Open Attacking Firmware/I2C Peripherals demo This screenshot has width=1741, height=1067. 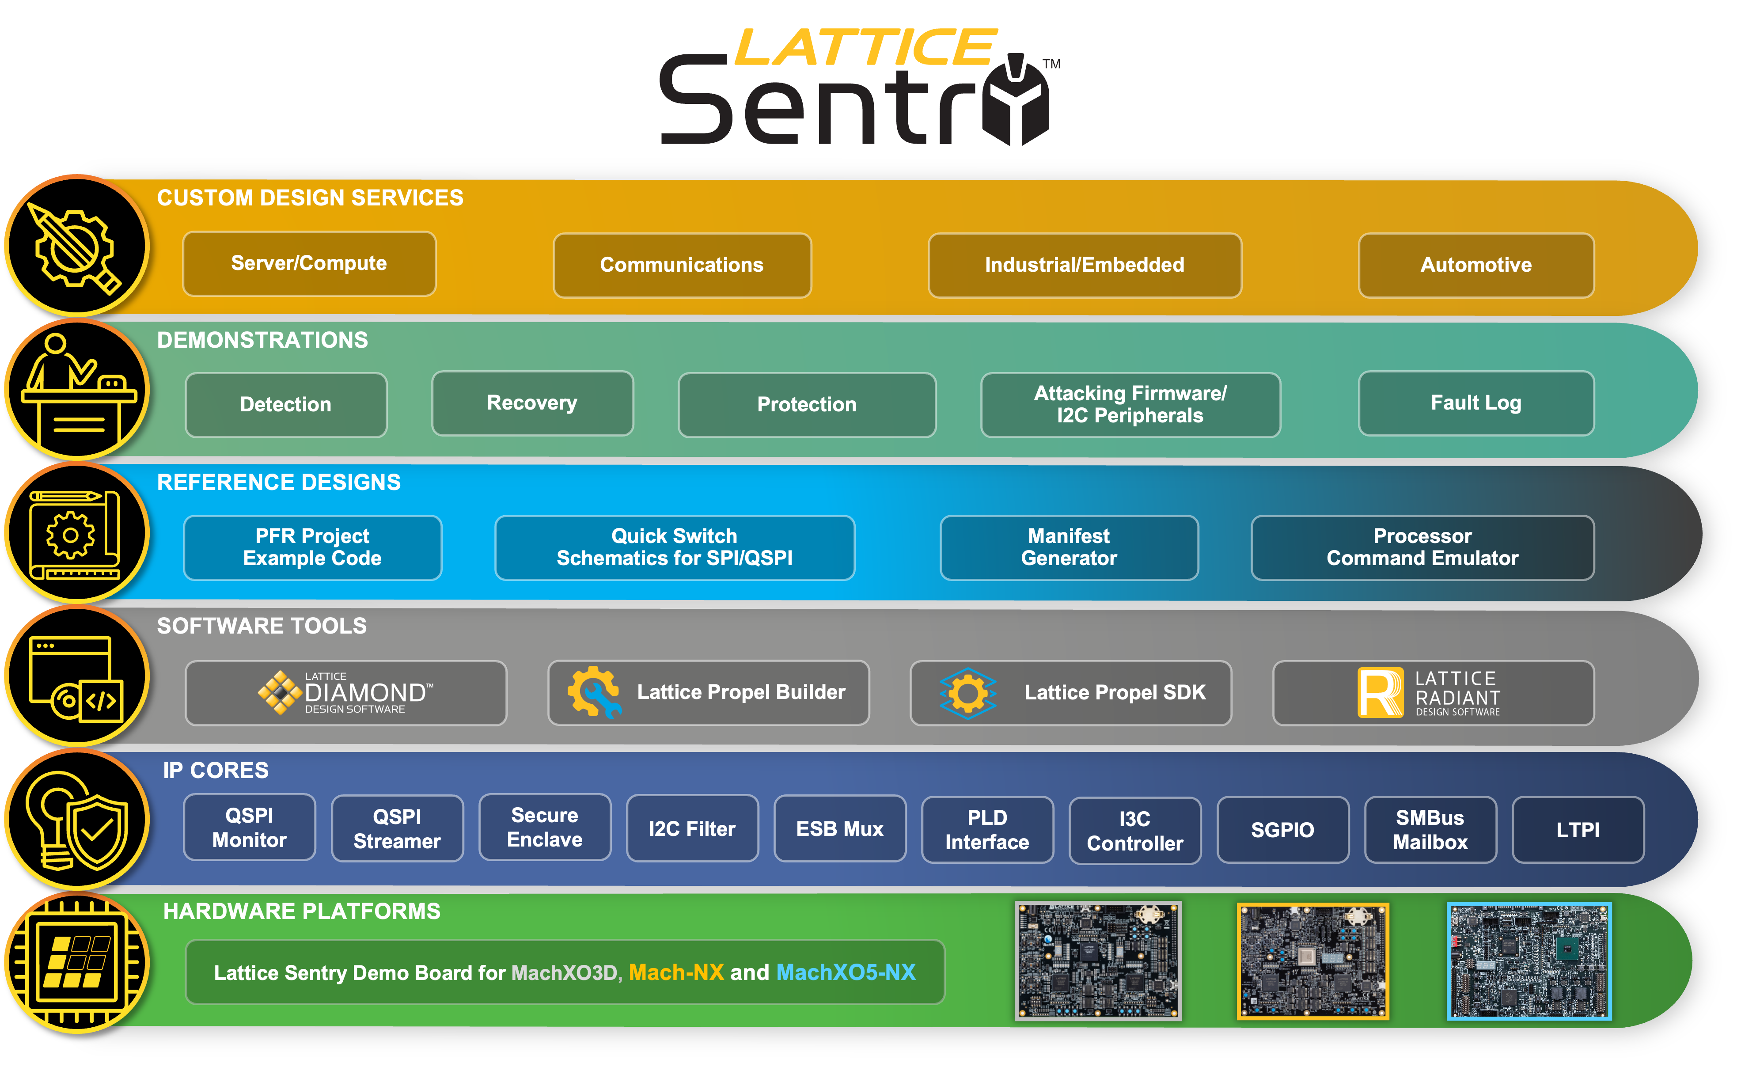click(x=1130, y=405)
